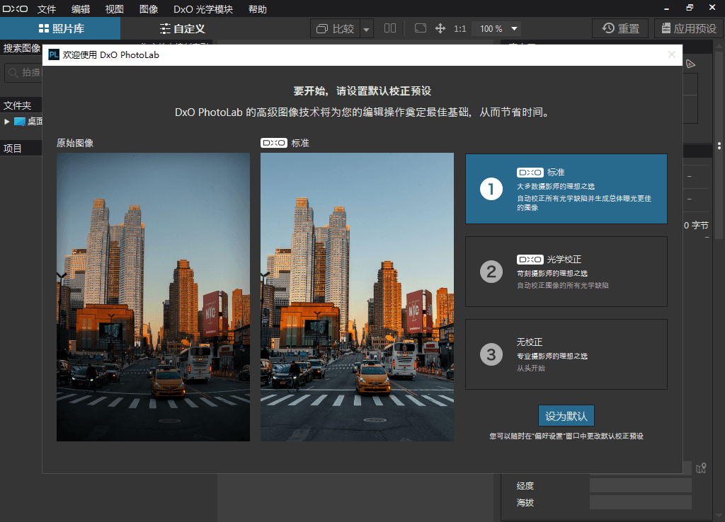Viewport: 725px width, 522px height.
Task: Toggle side-by-side split view icon
Action: 390,28
